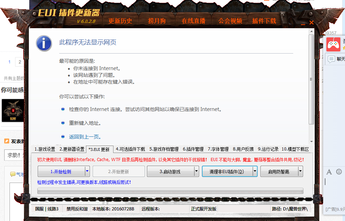This screenshot has width=345, height=221.
Task: Click the 气泡 bubble icon on the forum page
Action: [13, 174]
